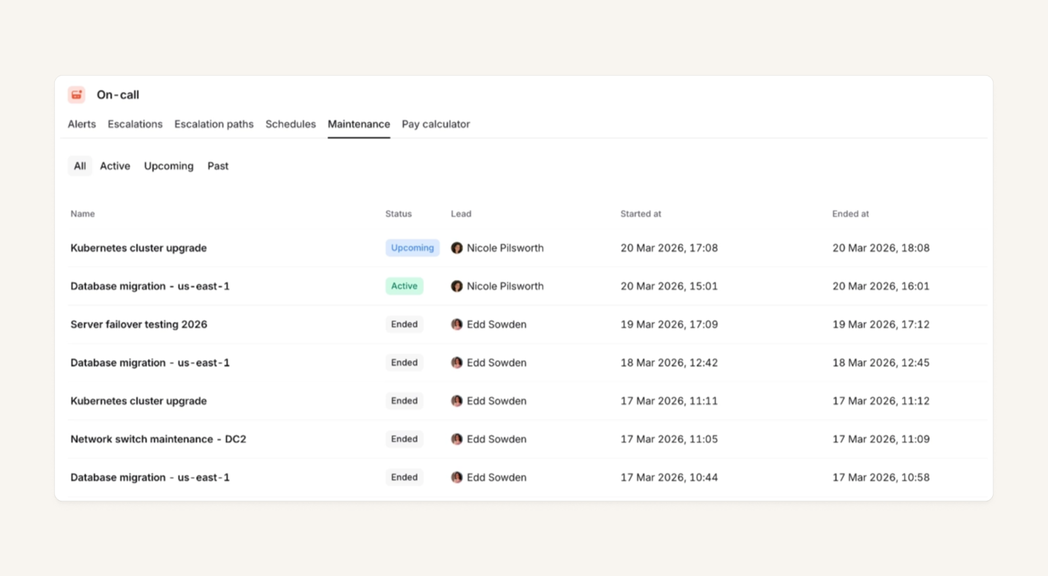Screen dimensions: 1048x576
Task: Open Kubernetes cluster upgrade upcoming entry
Action: 138,248
